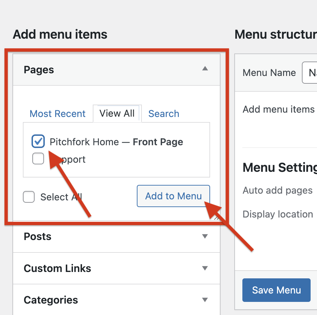This screenshot has width=317, height=315.
Task: Expand the Custom Links section arrow
Action: [205, 268]
